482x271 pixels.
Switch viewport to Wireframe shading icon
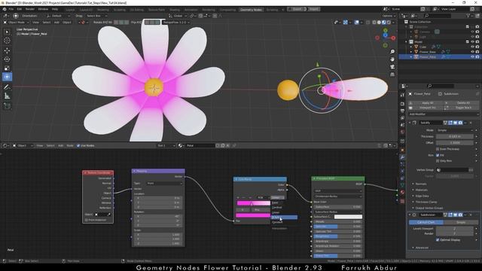tap(374, 23)
